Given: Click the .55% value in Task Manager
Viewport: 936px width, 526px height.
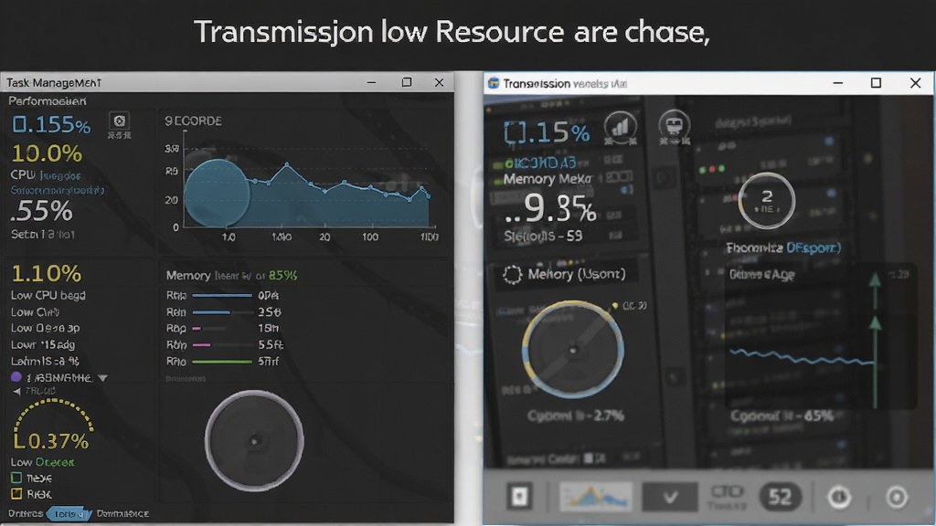Looking at the screenshot, I should point(42,211).
